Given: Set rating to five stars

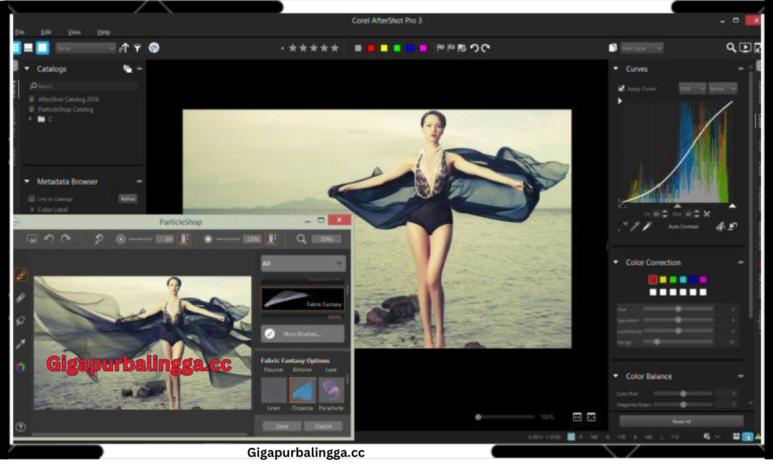Looking at the screenshot, I should point(334,48).
